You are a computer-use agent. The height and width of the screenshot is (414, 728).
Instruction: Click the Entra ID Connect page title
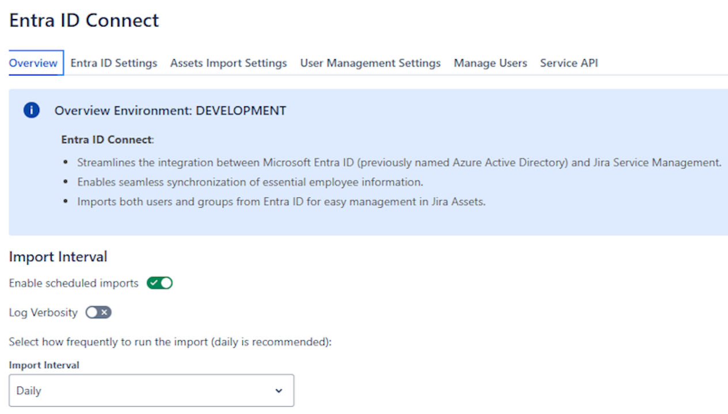point(84,20)
